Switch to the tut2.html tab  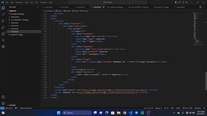tap(49, 7)
